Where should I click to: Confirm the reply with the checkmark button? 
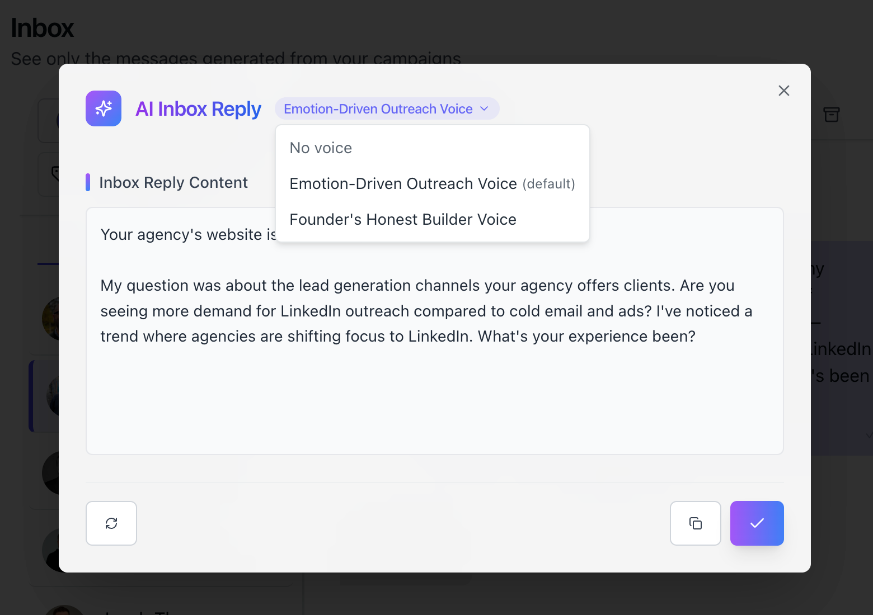coord(757,523)
